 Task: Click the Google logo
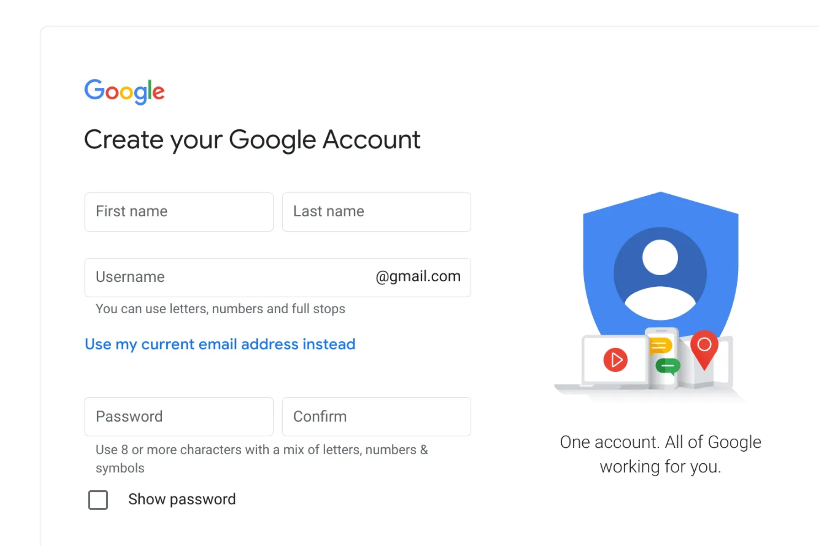pos(124,91)
